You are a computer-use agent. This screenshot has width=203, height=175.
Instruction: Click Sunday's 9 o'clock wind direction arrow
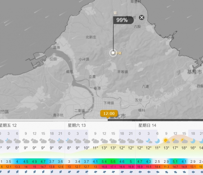pos(167,172)
